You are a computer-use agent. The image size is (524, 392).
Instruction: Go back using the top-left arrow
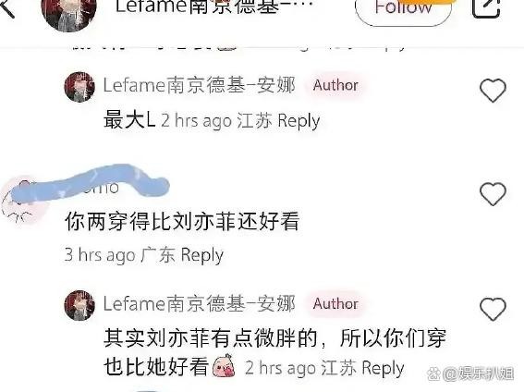6,7
